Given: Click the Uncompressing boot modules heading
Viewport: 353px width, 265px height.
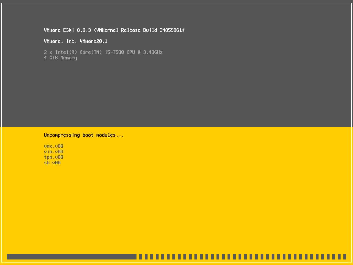Looking at the screenshot, I should tap(83, 135).
